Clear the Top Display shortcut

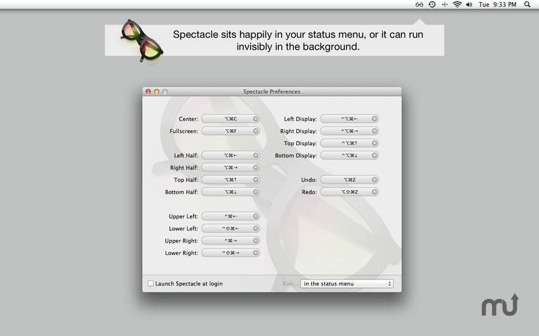(375, 143)
